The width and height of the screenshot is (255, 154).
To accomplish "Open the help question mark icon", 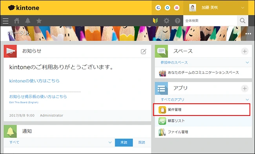I will 177,21.
